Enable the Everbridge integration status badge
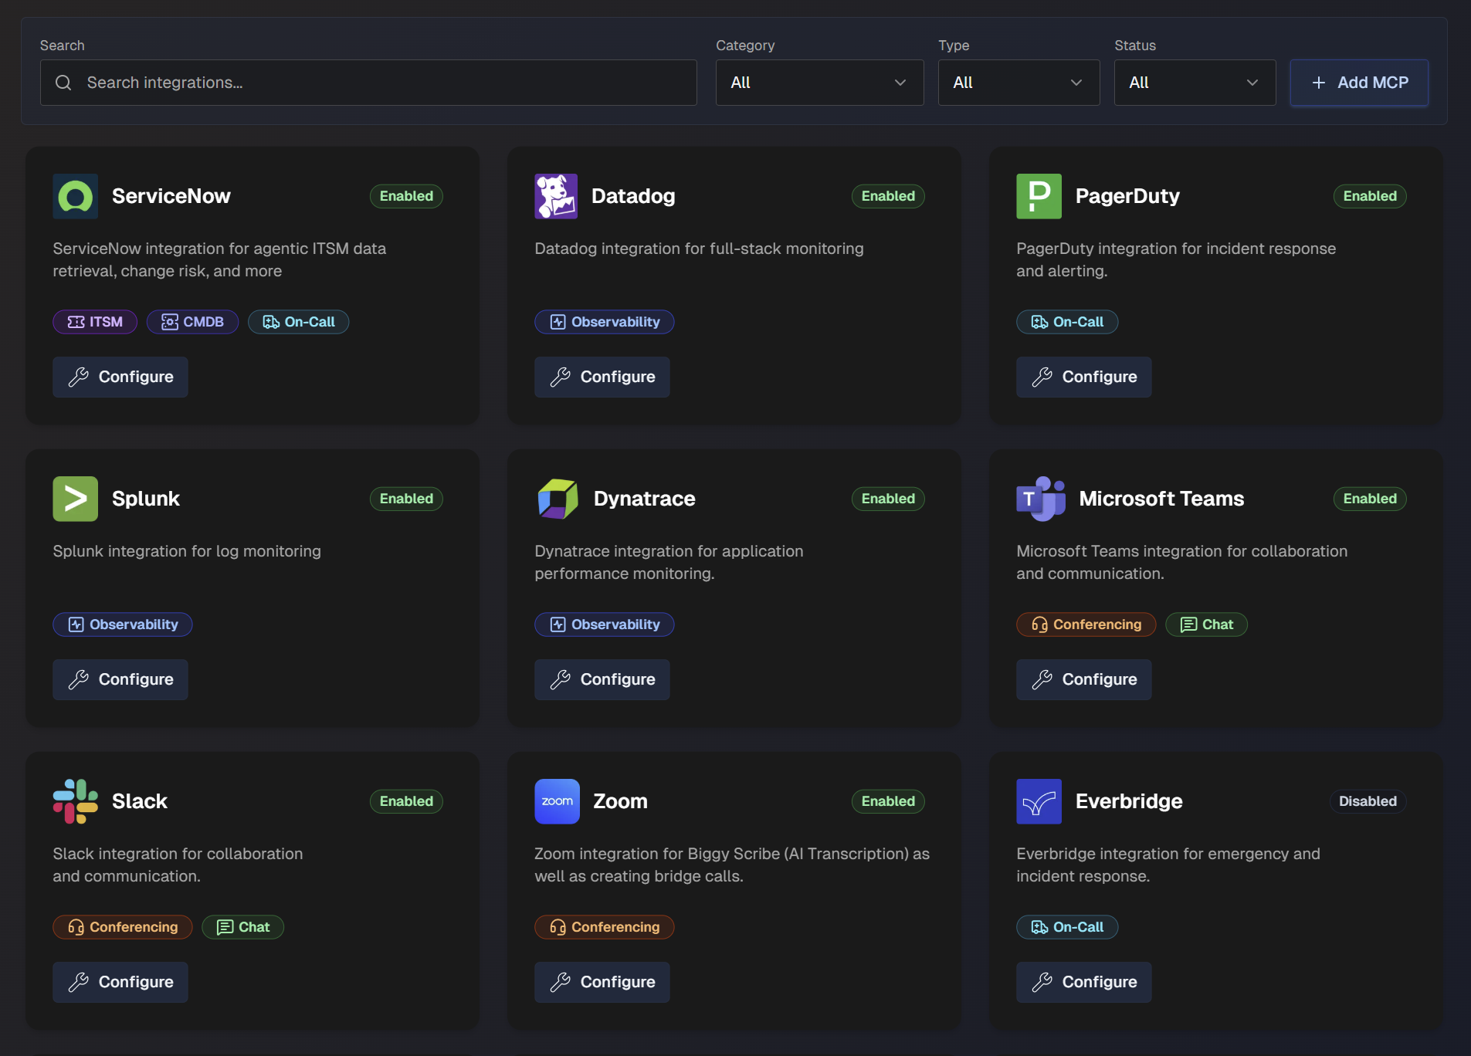Viewport: 1471px width, 1056px height. pyautogui.click(x=1367, y=801)
